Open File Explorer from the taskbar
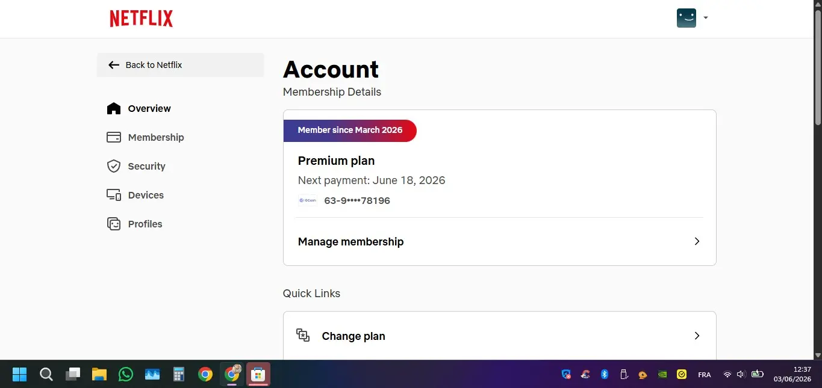 (x=99, y=374)
